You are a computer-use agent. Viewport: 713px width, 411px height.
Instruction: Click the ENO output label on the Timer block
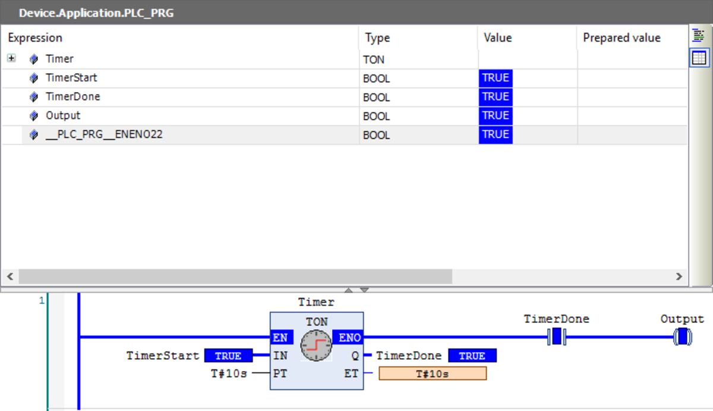pyautogui.click(x=349, y=337)
